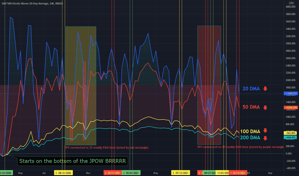Click the +562.80% yellow price tag

(x=290, y=133)
